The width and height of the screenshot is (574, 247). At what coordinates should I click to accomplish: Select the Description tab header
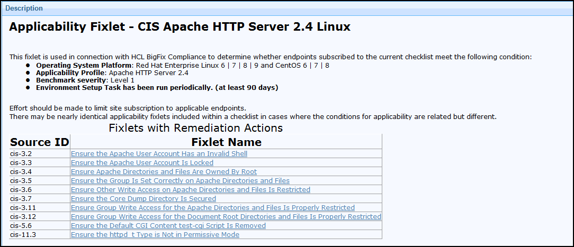click(x=24, y=8)
